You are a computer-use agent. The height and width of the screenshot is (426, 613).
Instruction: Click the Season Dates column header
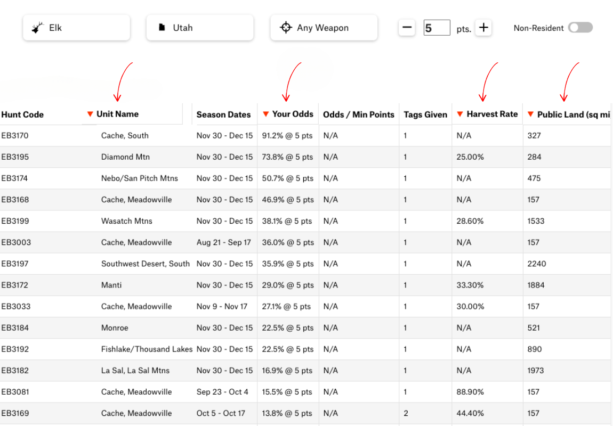[224, 114]
